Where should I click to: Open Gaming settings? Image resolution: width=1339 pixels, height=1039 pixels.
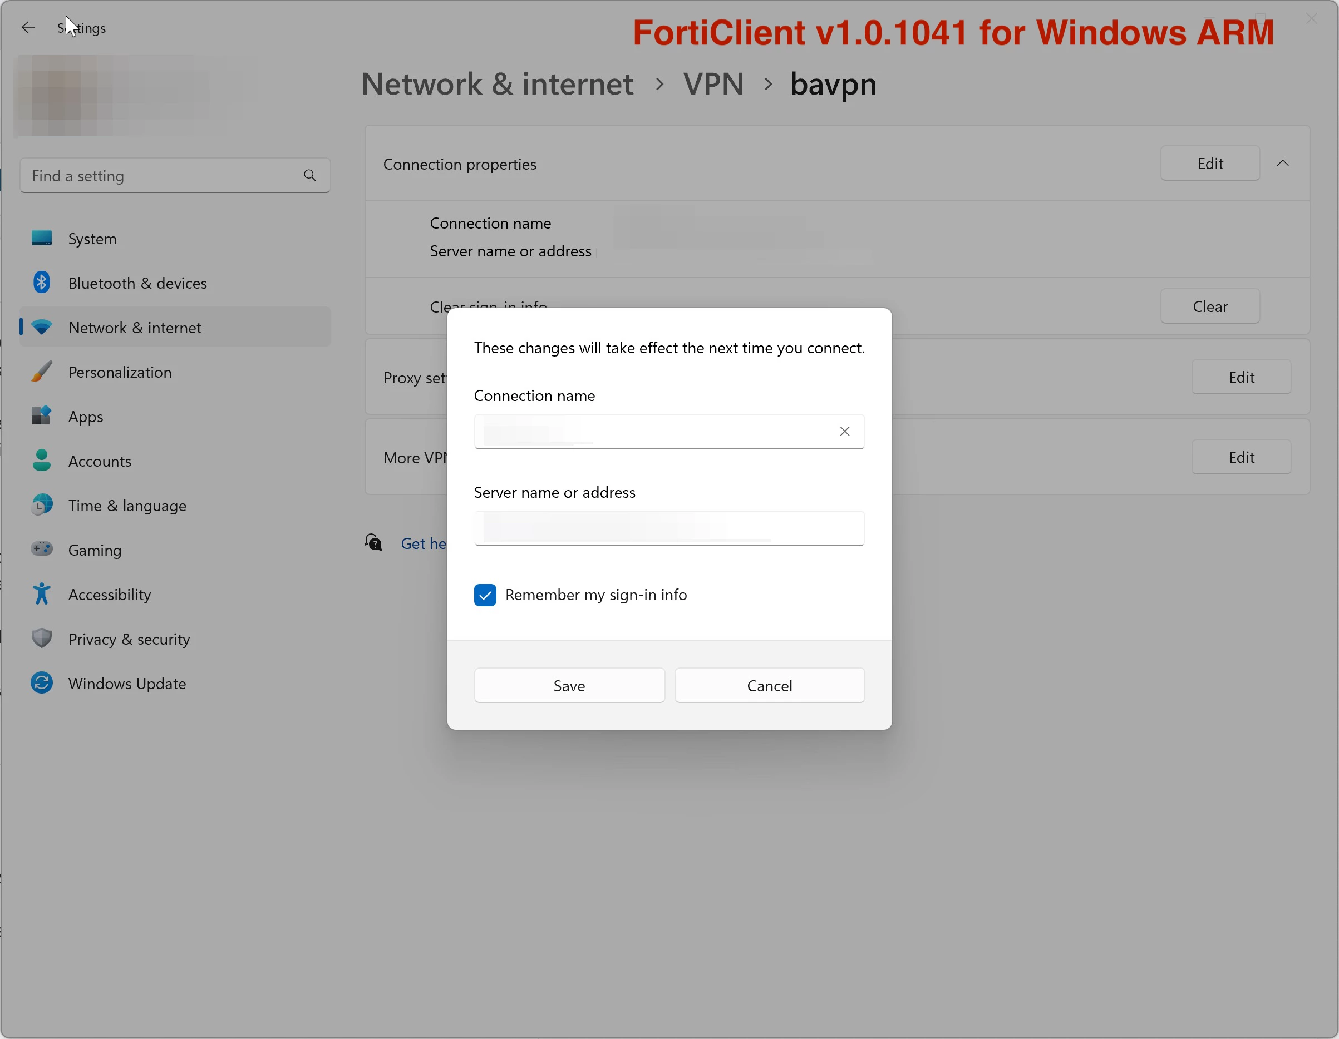(175, 550)
